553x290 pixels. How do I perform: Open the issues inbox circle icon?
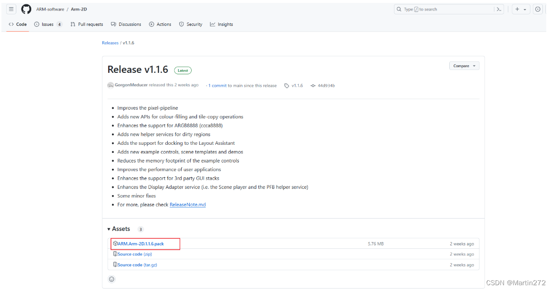[538, 9]
